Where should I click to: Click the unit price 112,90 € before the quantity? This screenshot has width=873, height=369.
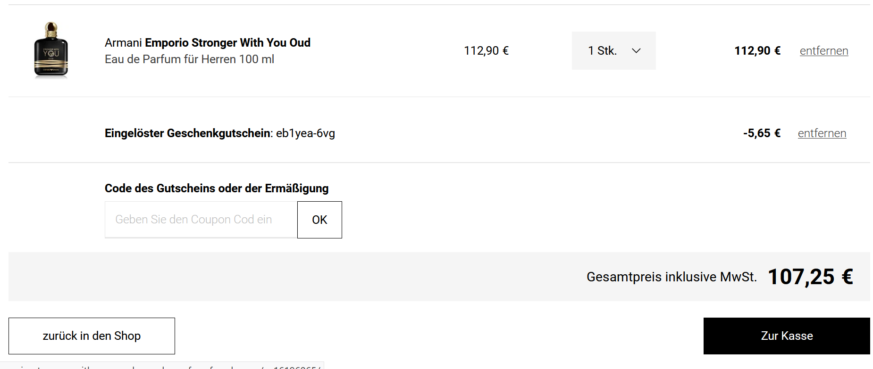[486, 51]
